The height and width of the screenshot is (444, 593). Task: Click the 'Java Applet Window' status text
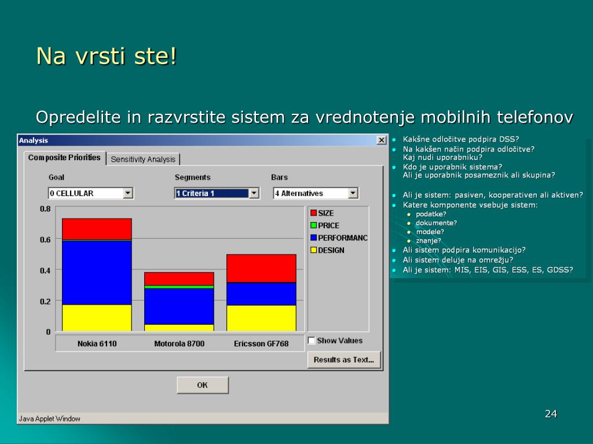50,419
